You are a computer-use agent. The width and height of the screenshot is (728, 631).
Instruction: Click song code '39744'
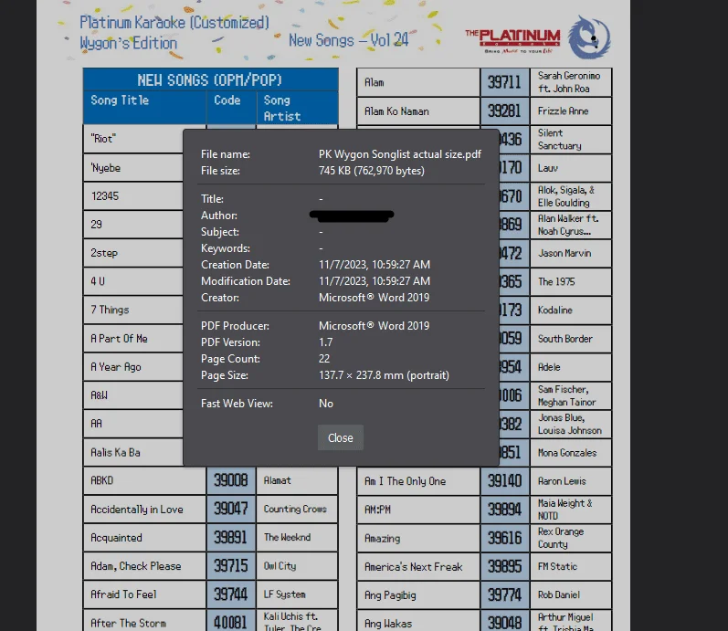[231, 594]
